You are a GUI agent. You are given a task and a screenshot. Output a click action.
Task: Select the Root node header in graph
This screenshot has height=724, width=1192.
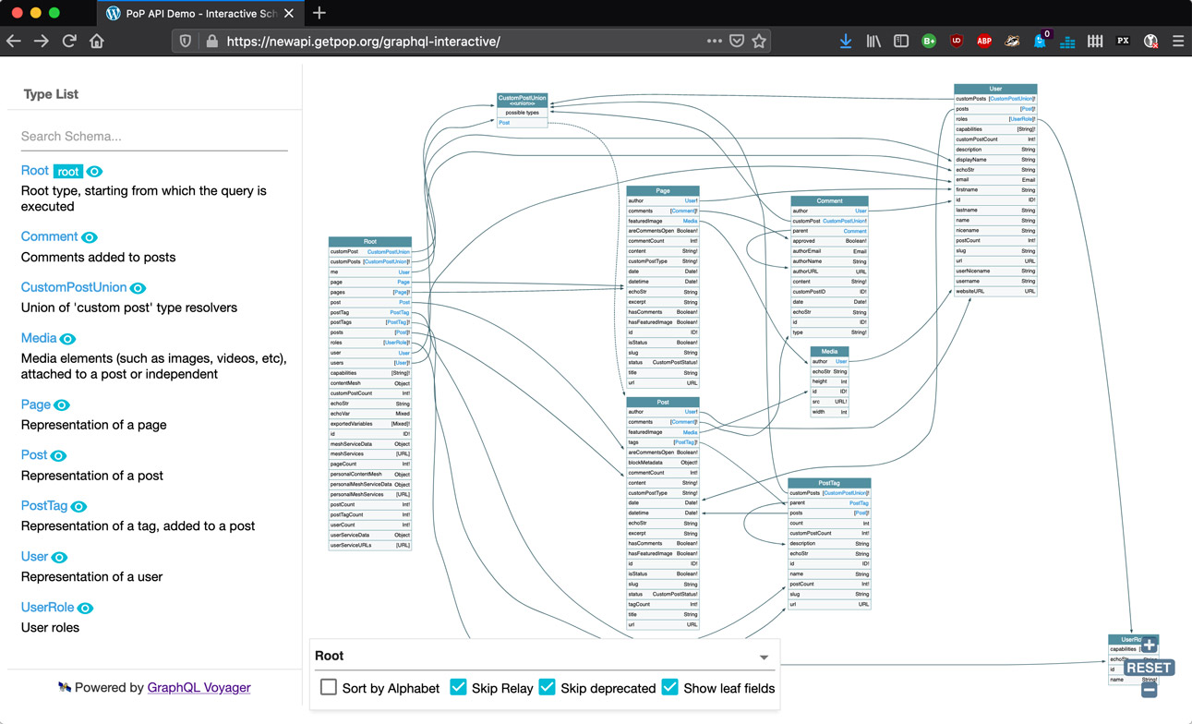coord(370,242)
